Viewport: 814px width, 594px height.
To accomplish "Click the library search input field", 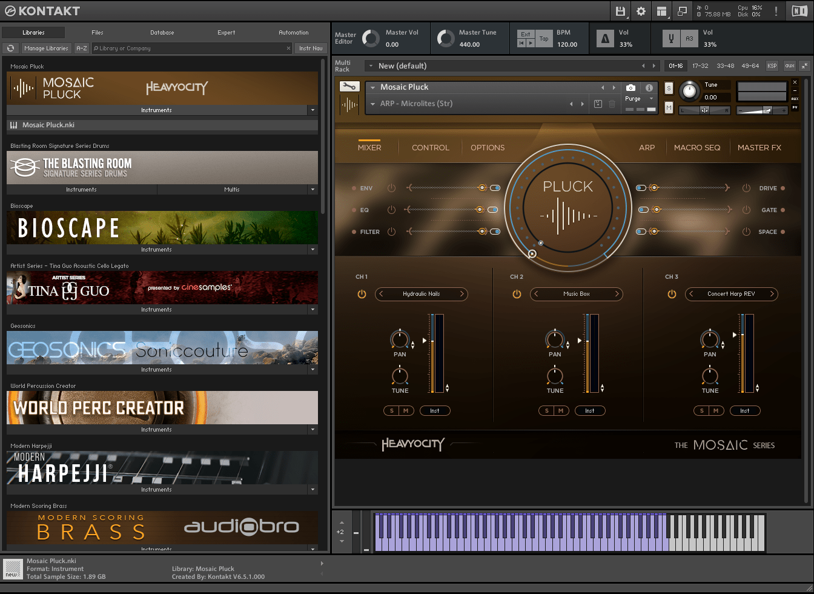I will click(193, 48).
